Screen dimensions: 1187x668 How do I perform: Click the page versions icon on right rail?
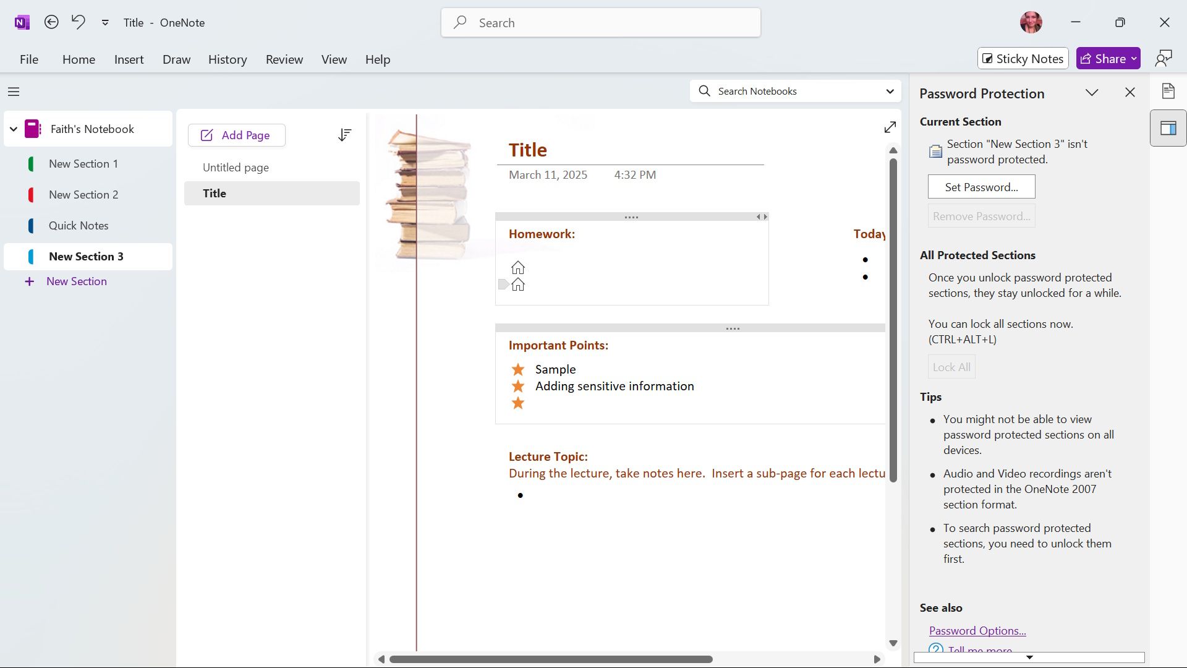pos(1168,92)
